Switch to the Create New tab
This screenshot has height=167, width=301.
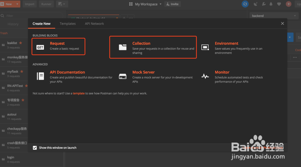tap(42, 24)
